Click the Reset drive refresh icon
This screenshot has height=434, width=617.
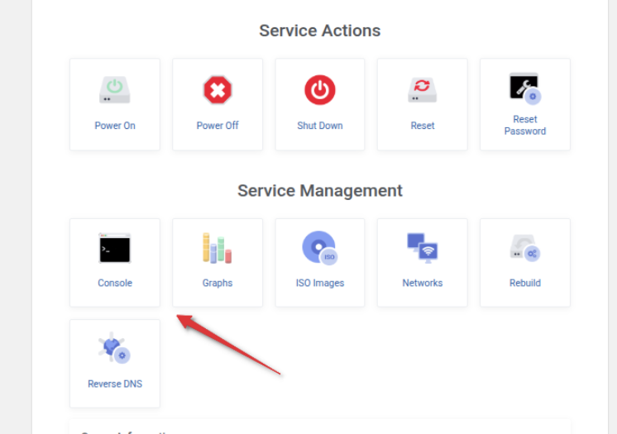coord(422,90)
